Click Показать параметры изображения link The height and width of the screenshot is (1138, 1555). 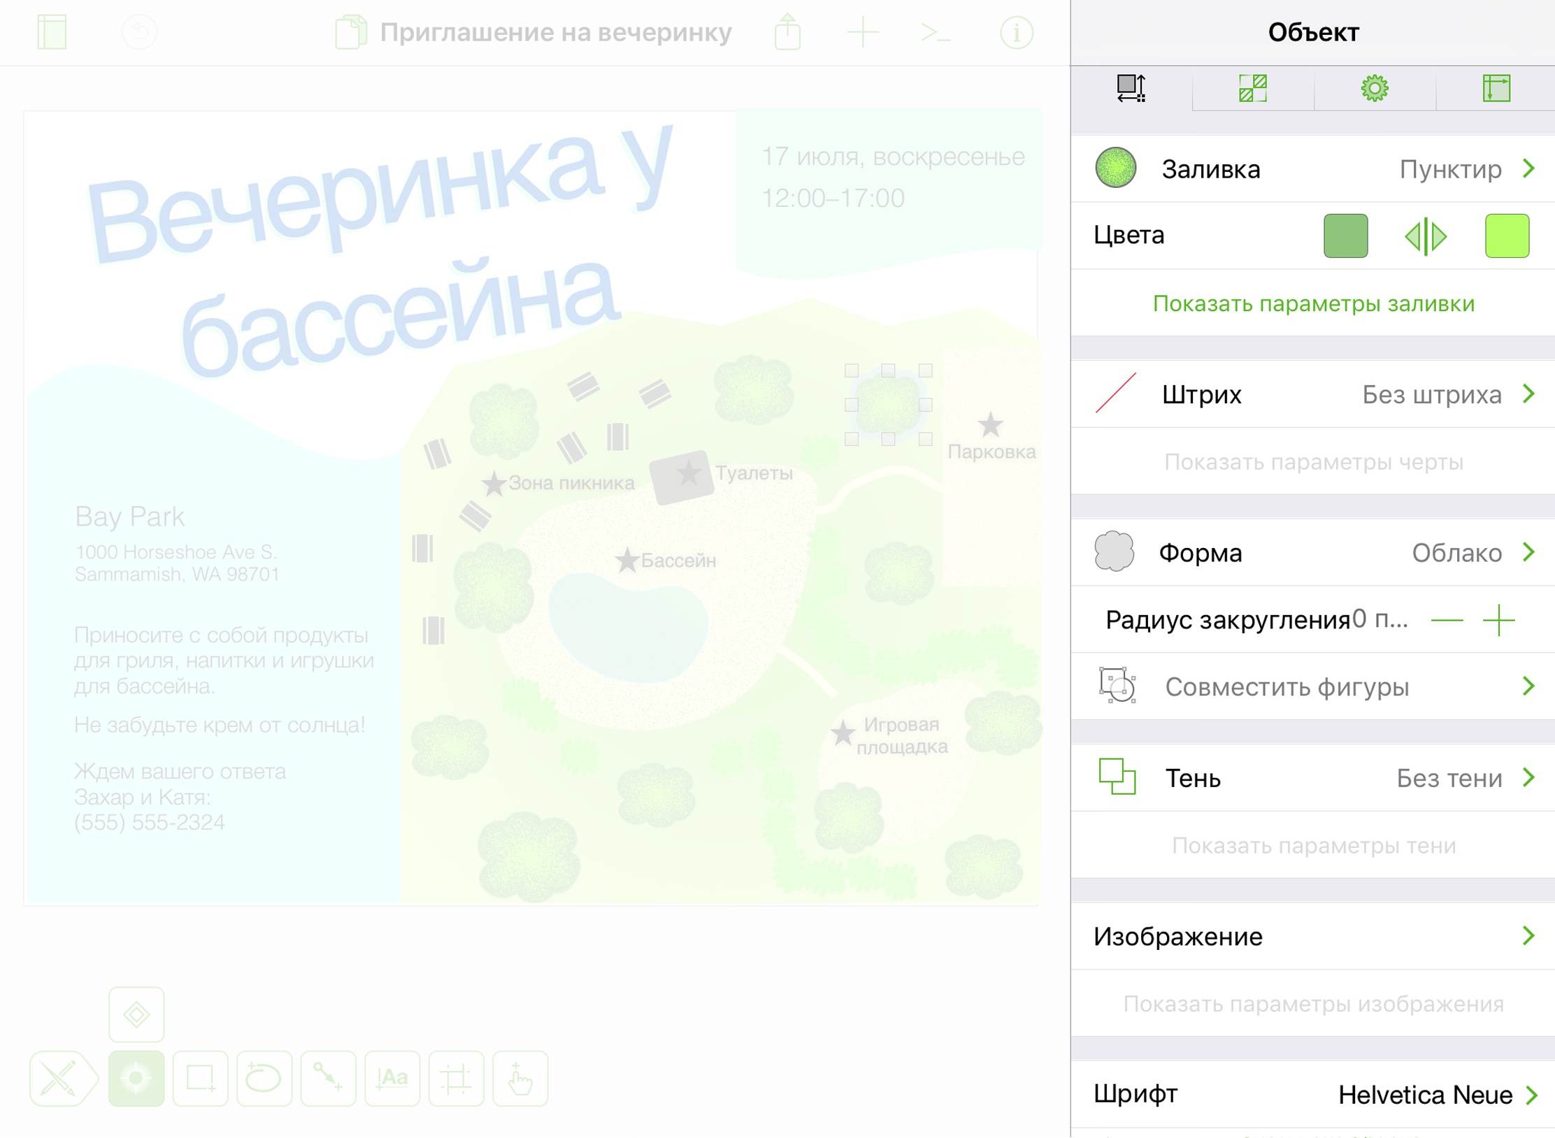click(1313, 1004)
